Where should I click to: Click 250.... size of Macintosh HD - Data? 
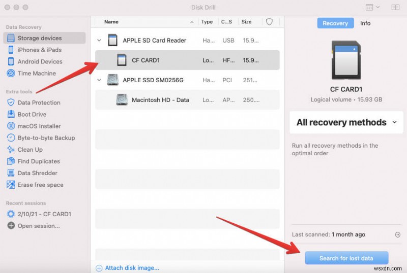coord(251,100)
